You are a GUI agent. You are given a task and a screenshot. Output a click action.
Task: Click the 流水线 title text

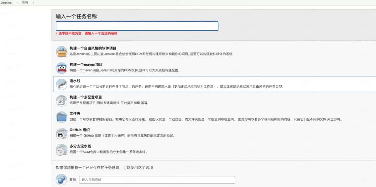75,80
